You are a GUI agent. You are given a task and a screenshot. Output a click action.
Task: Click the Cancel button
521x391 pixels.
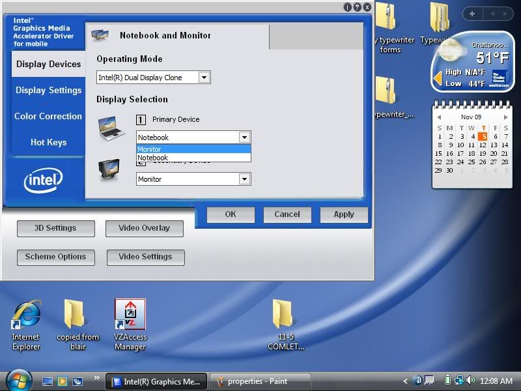[287, 214]
